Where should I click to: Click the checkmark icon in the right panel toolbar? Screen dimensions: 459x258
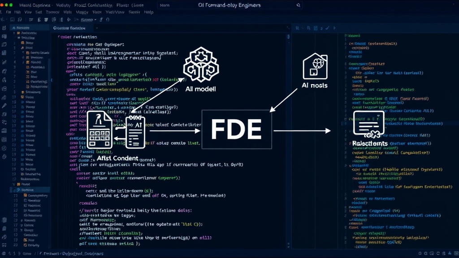click(327, 28)
